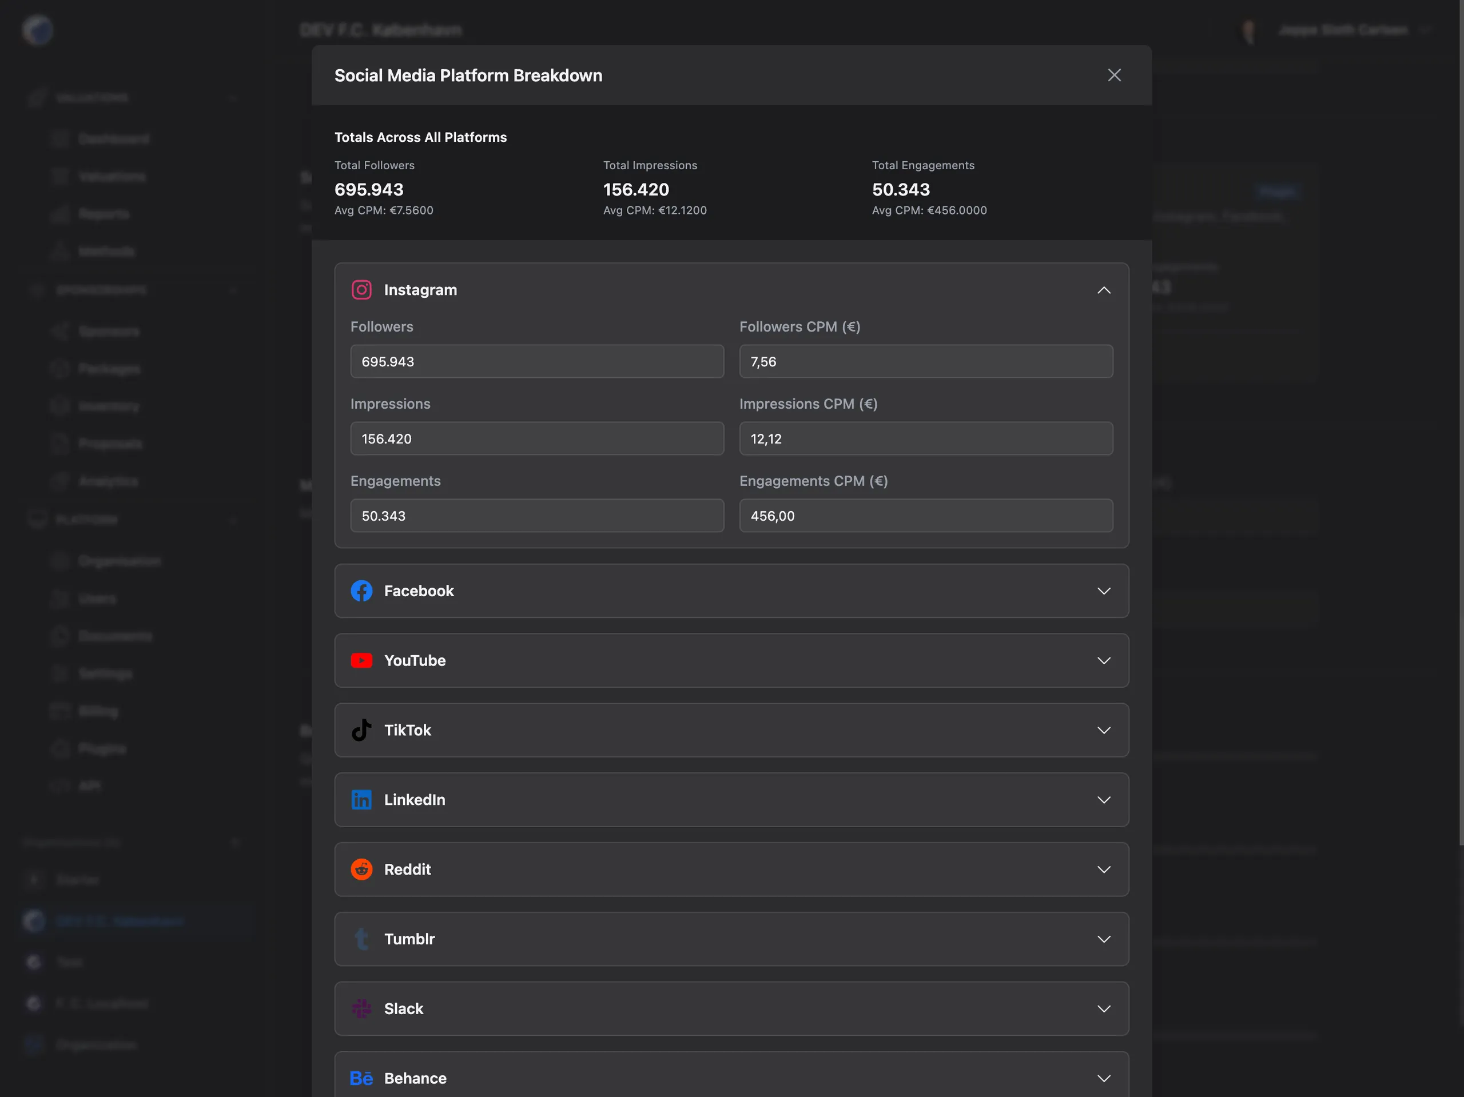Click the Avg CPM: €12.1200 text
1464x1097 pixels.
655,210
